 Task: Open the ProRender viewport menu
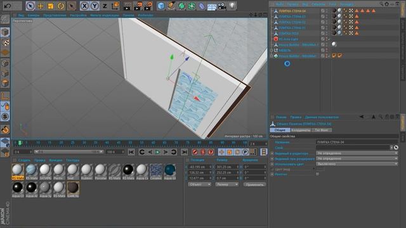[146, 15]
